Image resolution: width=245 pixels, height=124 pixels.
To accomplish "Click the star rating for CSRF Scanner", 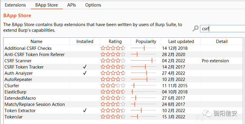I will pyautogui.click(x=113, y=61).
